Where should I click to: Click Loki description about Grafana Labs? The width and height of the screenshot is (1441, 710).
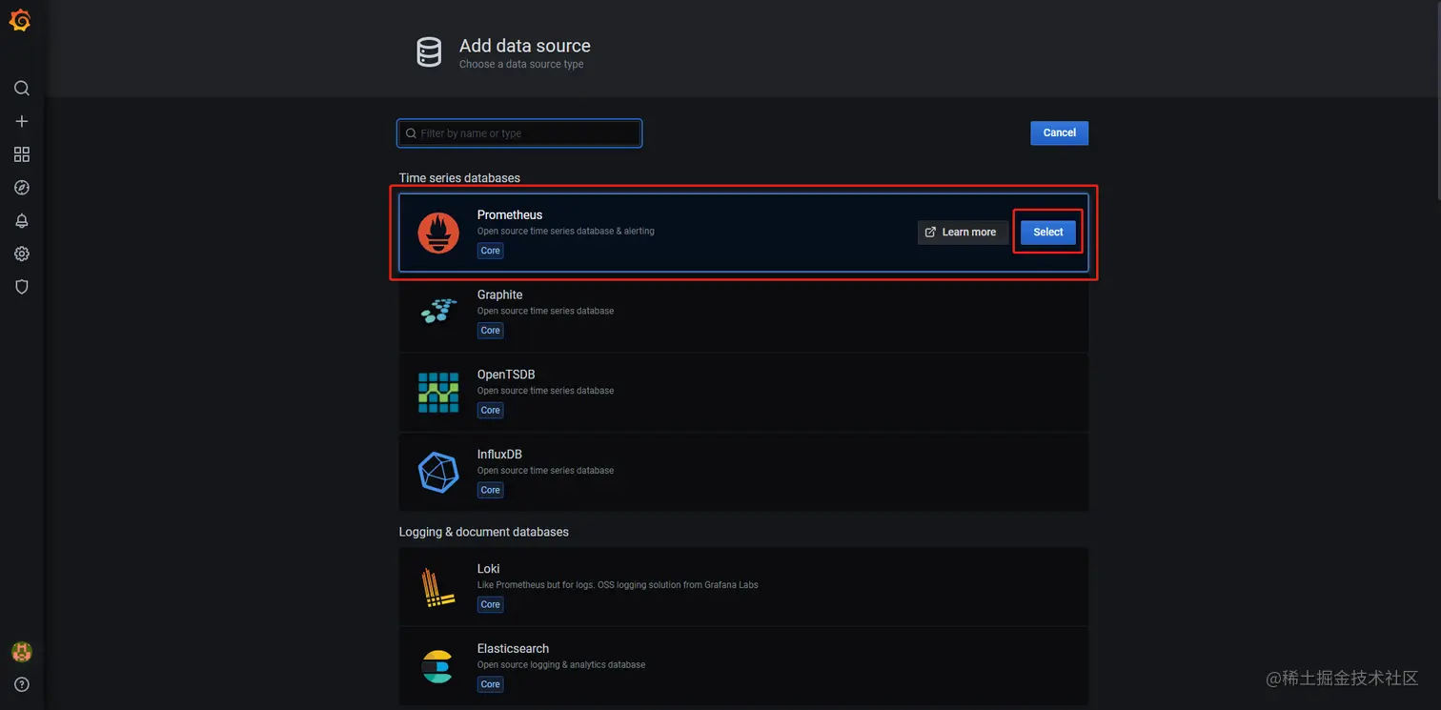pos(618,585)
